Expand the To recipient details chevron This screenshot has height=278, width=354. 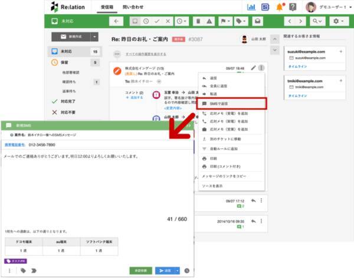point(159,81)
